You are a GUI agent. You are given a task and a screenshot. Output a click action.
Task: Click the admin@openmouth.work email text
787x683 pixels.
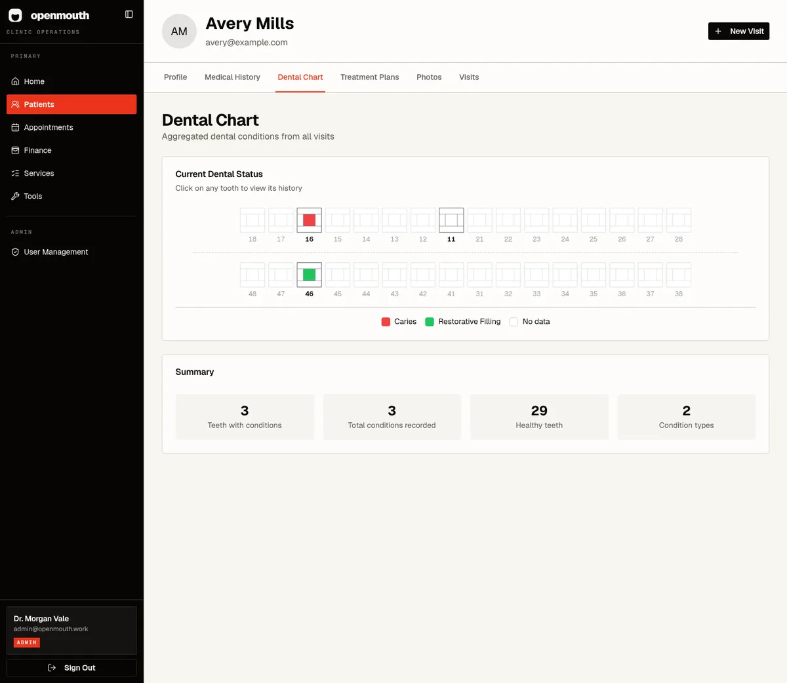(x=51, y=629)
